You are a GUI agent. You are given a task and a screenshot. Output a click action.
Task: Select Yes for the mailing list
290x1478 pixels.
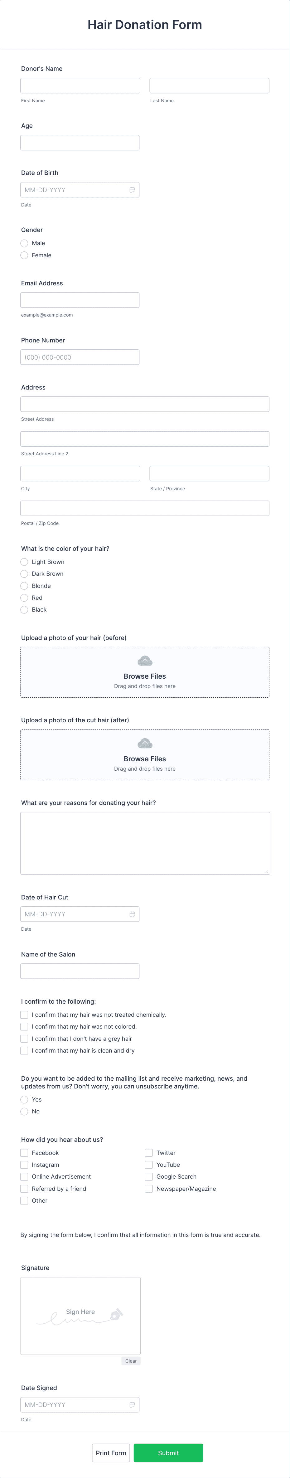[24, 1099]
